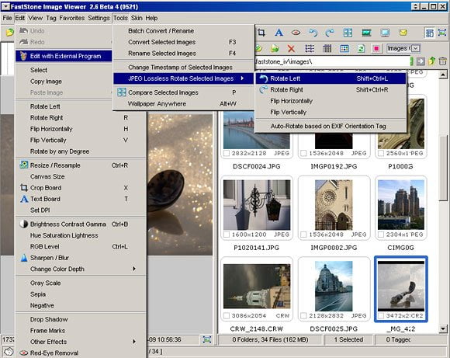The height and width of the screenshot is (358, 450).
Task: Switch to details column view icon
Action: [327, 48]
